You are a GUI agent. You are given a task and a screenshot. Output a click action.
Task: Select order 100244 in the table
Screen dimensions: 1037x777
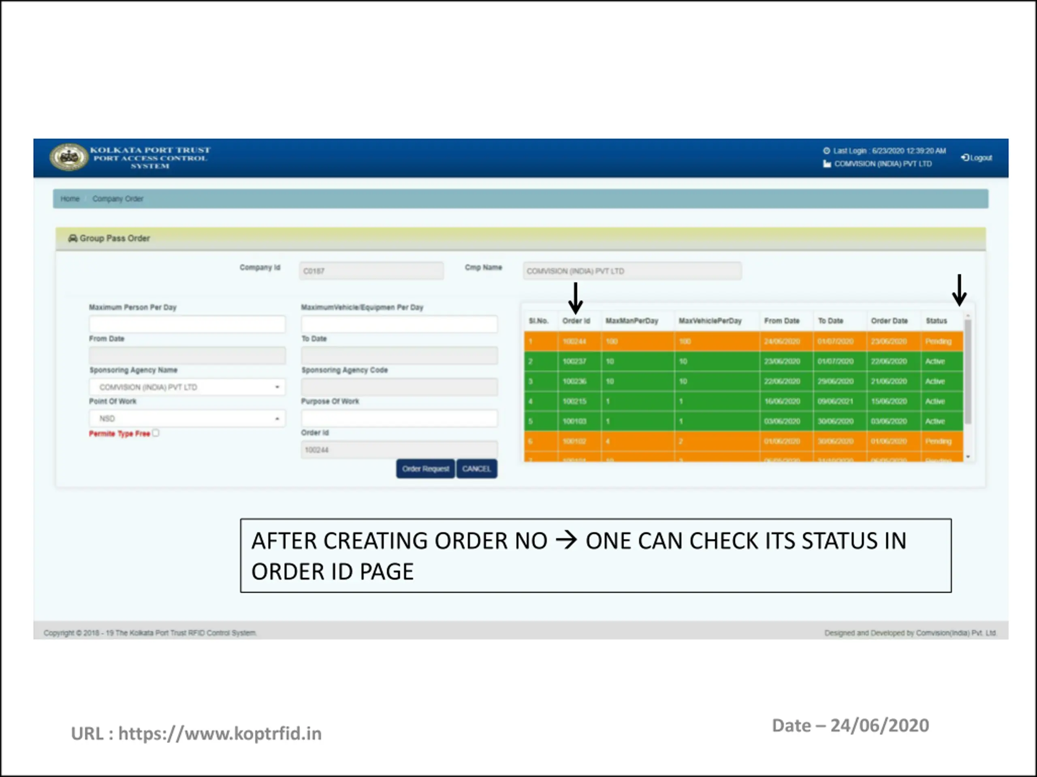click(744, 342)
